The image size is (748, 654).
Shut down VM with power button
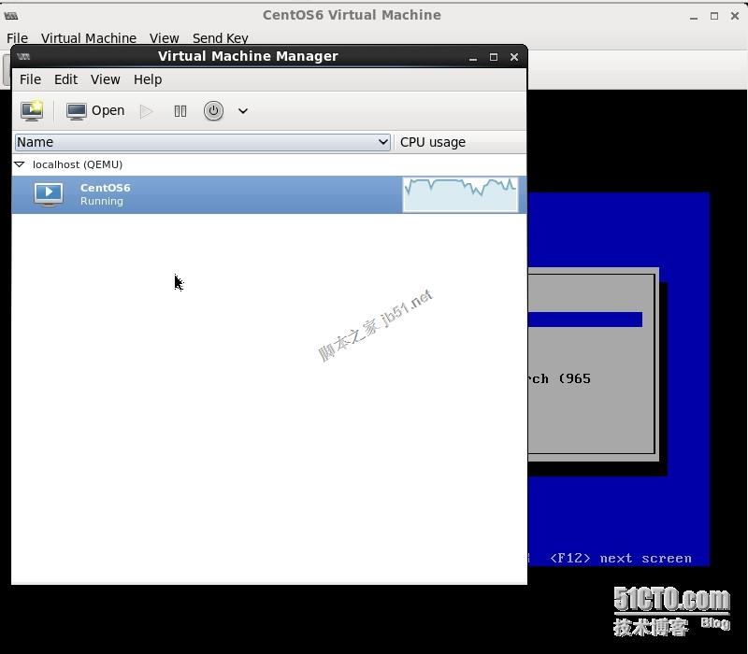click(x=213, y=111)
